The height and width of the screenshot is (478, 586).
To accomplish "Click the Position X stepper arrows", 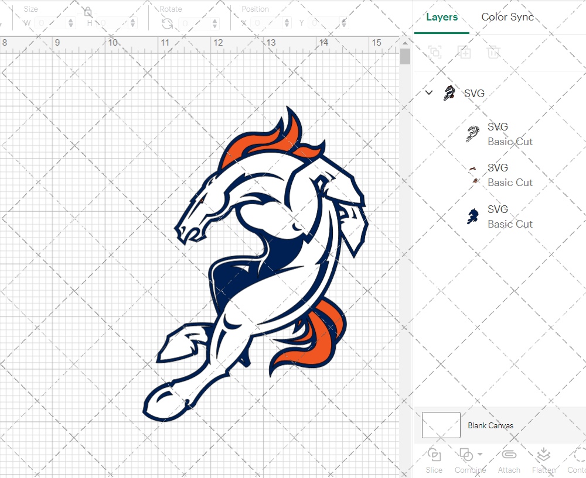I will tap(287, 23).
